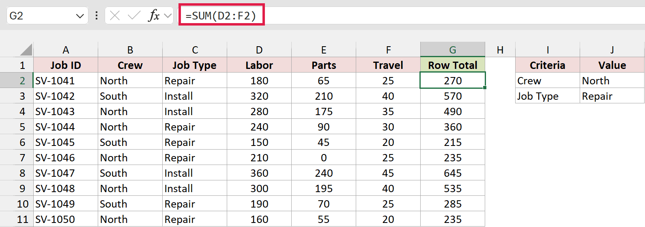Viewport: 645px width, 227px height.
Task: Cancel the formula entry with X icon
Action: point(115,16)
